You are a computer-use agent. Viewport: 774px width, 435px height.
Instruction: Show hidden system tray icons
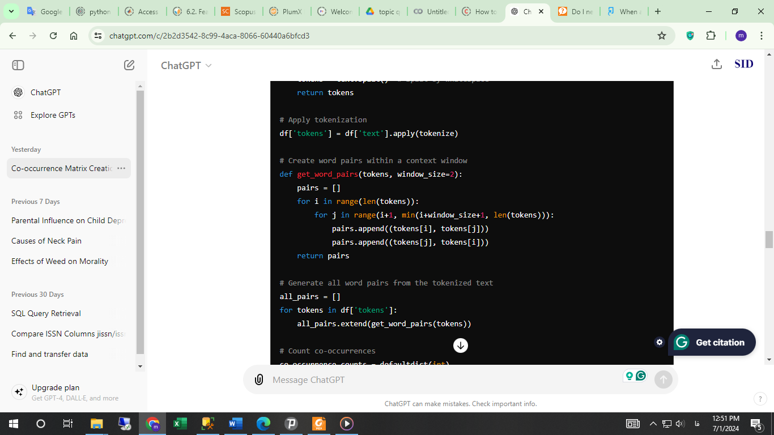click(x=653, y=424)
